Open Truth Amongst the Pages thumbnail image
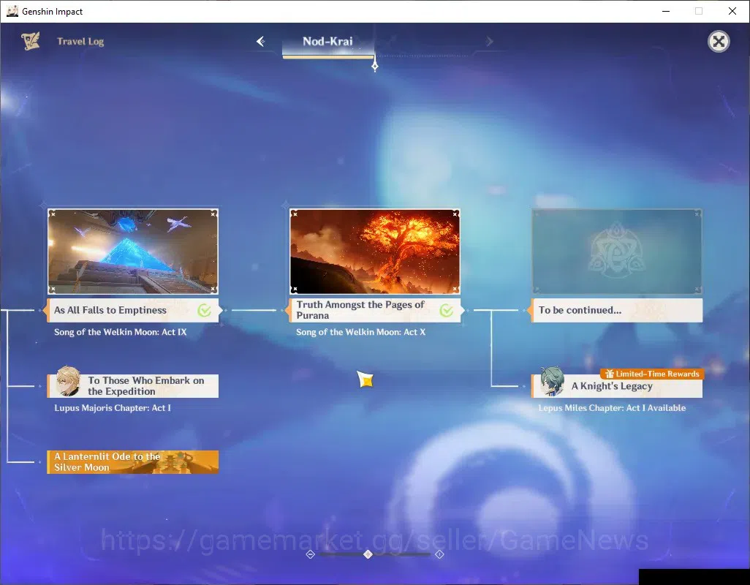The width and height of the screenshot is (750, 585). click(374, 251)
